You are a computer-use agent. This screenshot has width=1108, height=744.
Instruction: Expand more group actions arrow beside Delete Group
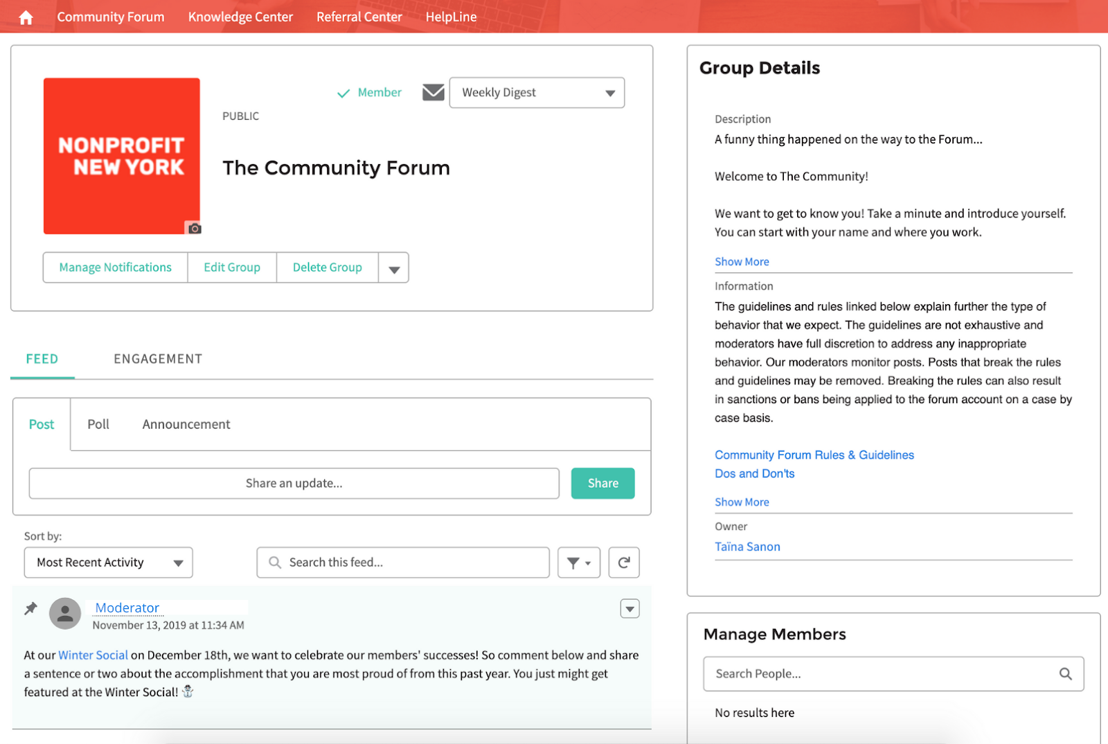pos(393,268)
